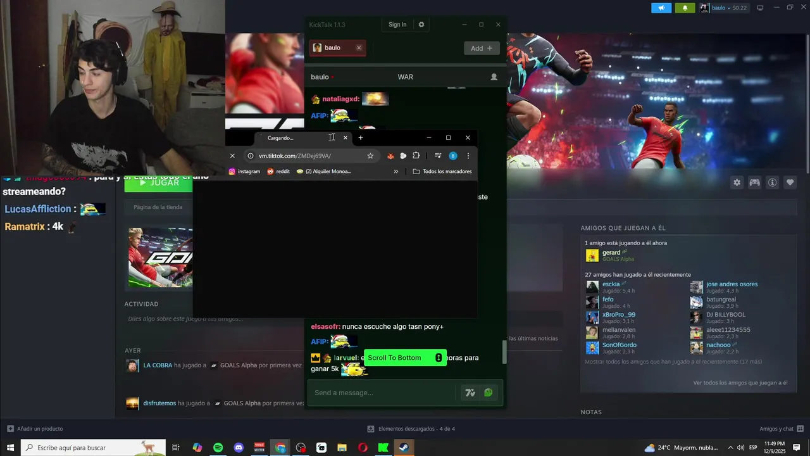Click Sign In in KickTalk
The image size is (810, 456).
click(x=397, y=25)
